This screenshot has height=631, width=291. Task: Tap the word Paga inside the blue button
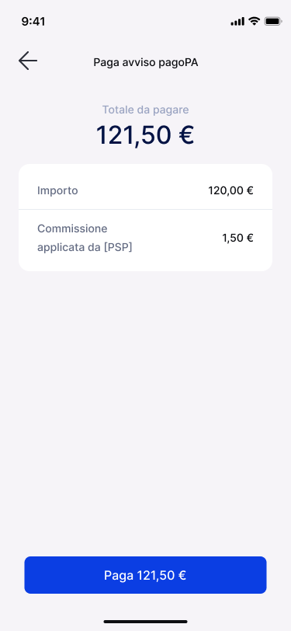click(x=119, y=576)
